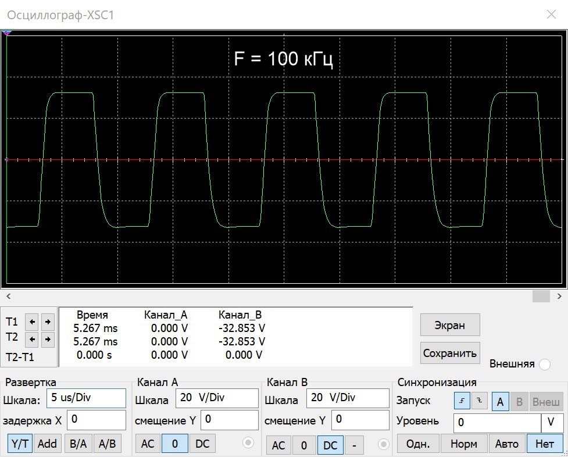The width and height of the screenshot is (568, 457).
Task: Open Канал B scale 20 V/Div field
Action: tap(348, 398)
